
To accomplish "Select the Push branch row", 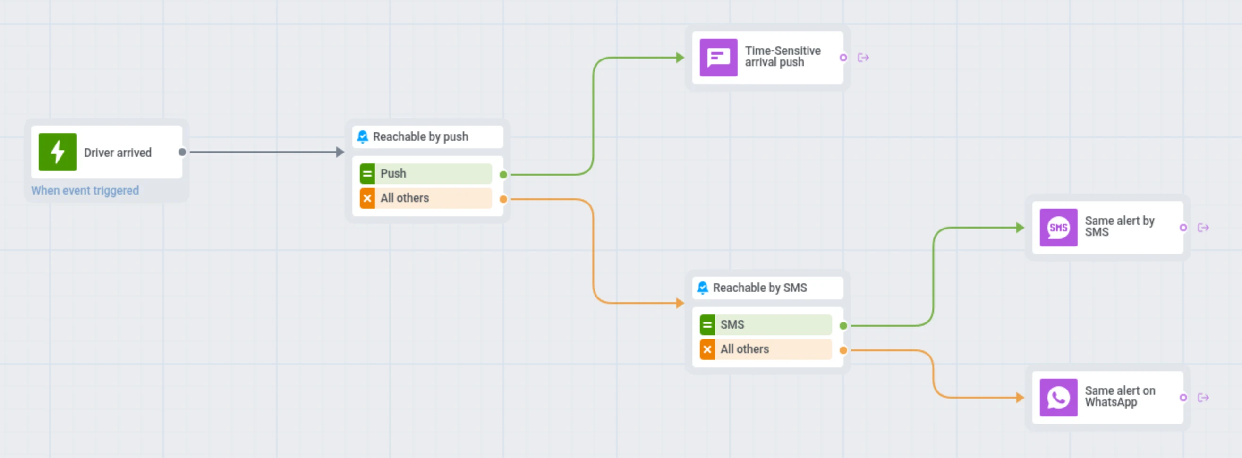I will 426,174.
